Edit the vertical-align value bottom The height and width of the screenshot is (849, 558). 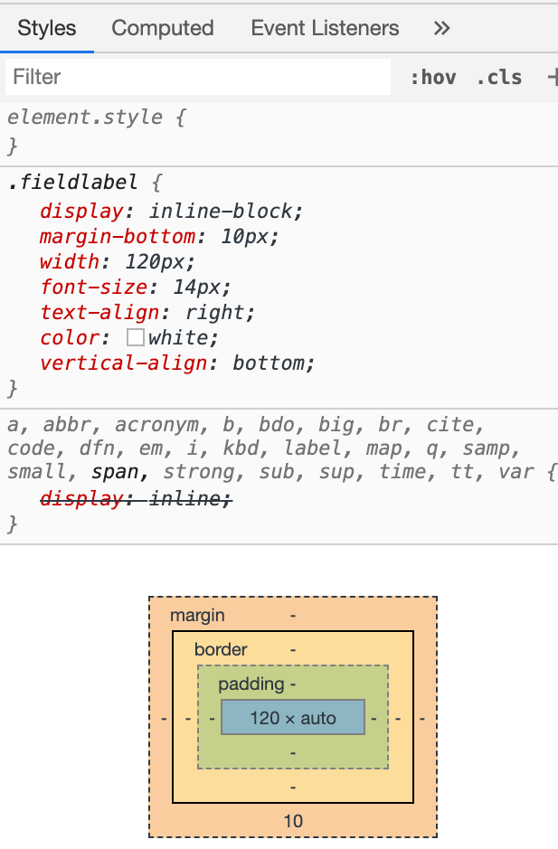[x=269, y=363]
